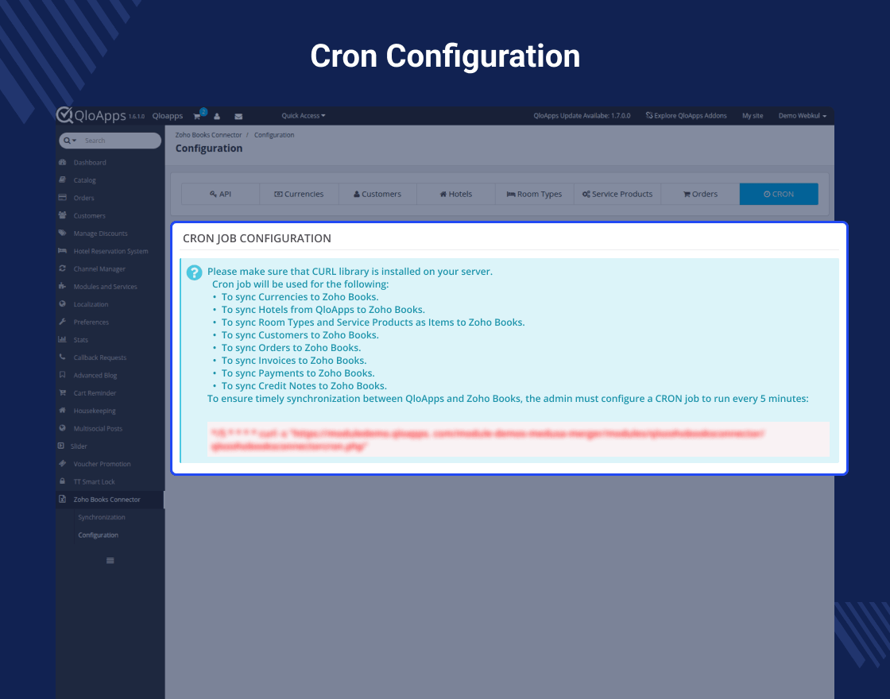Switch to the Customers tab
Viewport: 890px width, 699px height.
point(377,194)
